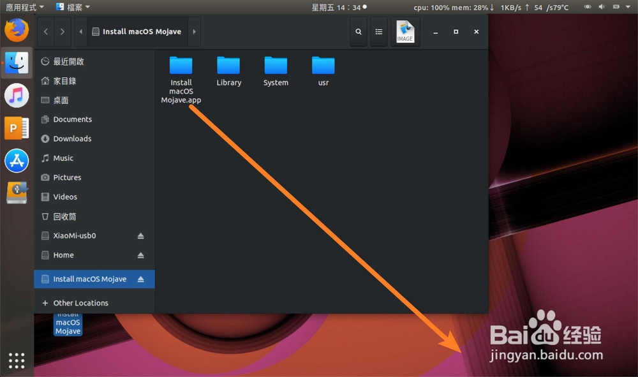
Task: Open the Library folder
Action: tap(228, 71)
